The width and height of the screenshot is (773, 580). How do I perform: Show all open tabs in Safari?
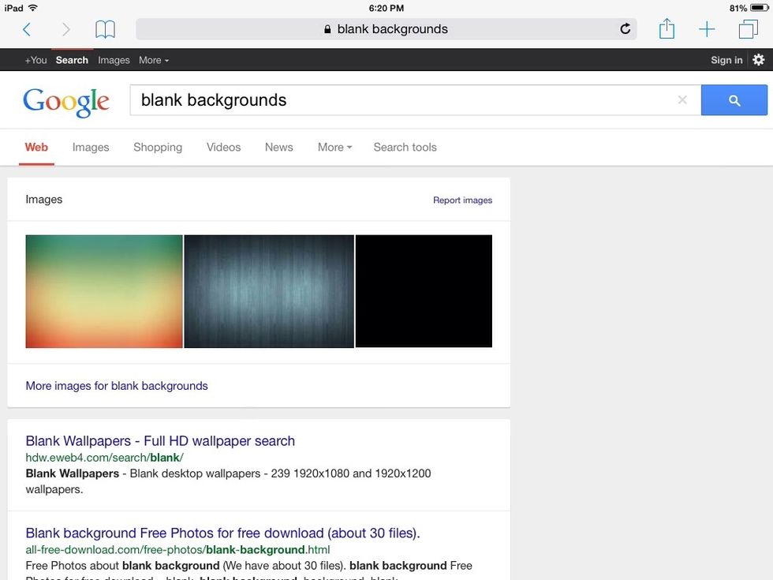747,28
